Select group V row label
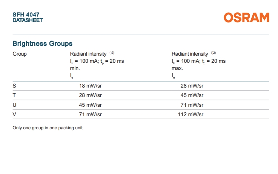 [x=14, y=115]
